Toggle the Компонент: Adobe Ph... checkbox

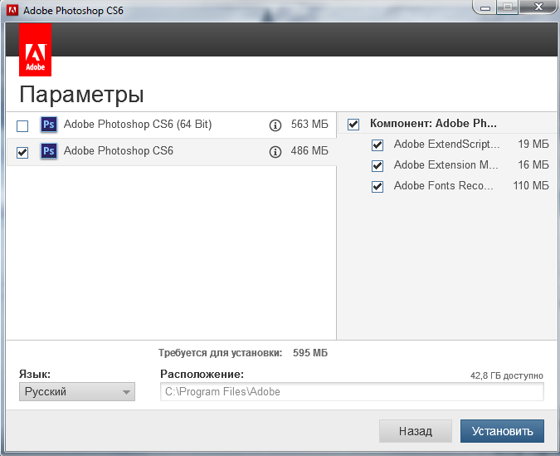pos(353,125)
